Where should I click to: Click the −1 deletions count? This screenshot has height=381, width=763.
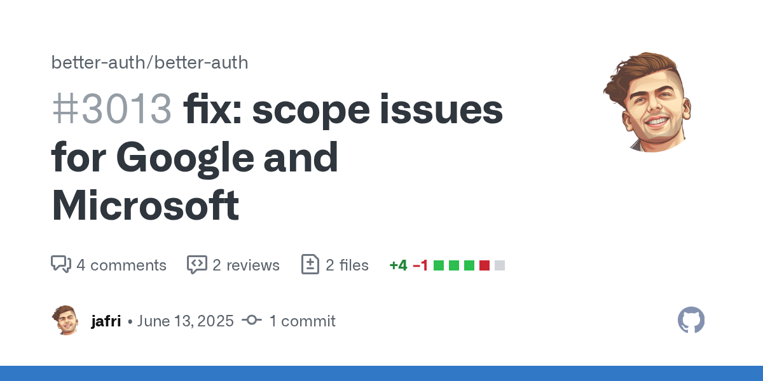[x=420, y=265]
